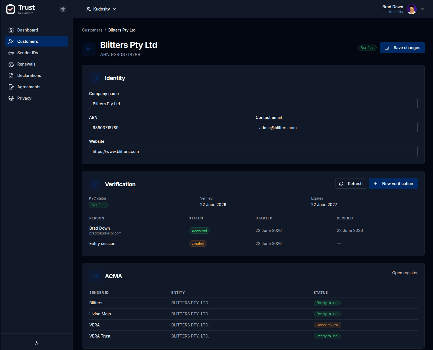Click the Website URL field
This screenshot has width=433, height=350.
[x=253, y=151]
